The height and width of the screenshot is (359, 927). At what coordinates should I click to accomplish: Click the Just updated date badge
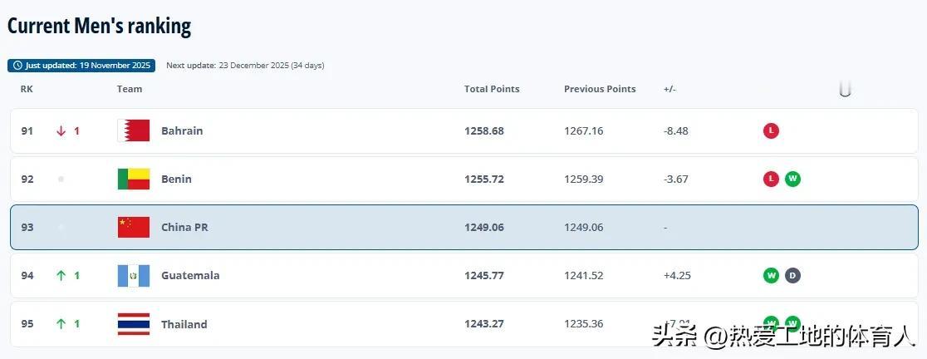point(81,66)
